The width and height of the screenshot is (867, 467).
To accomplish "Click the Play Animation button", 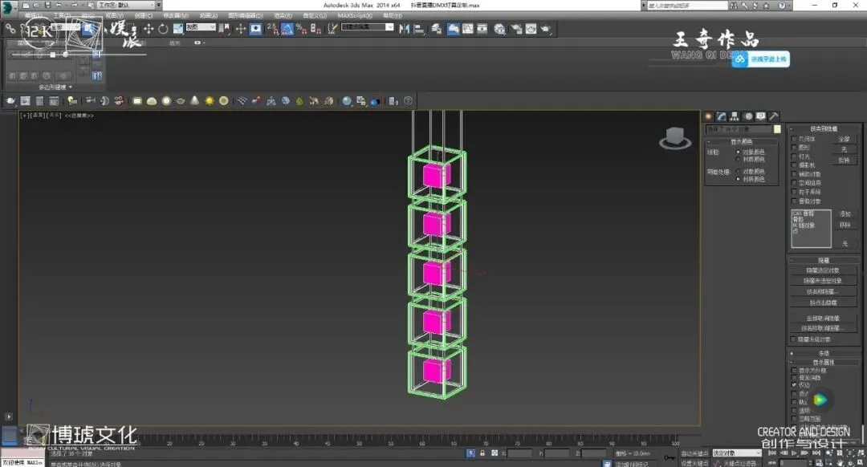I will (x=795, y=453).
